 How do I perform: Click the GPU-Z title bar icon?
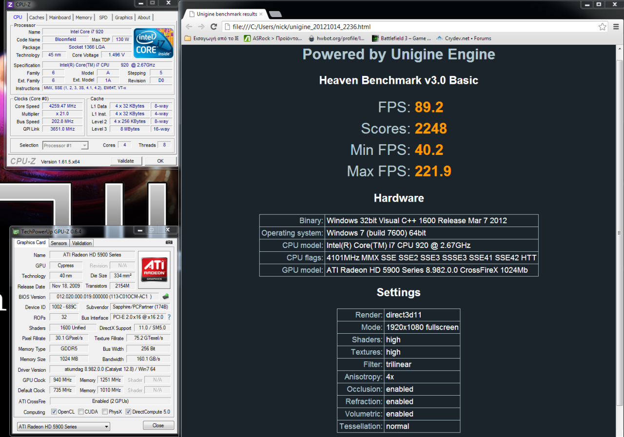pos(16,231)
